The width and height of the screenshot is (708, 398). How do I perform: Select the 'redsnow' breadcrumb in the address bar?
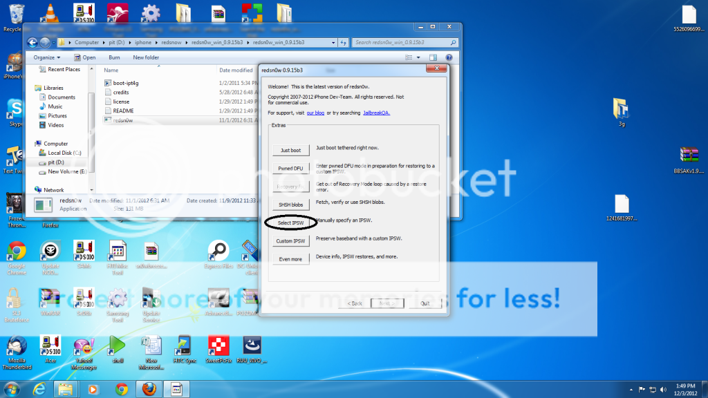171,42
